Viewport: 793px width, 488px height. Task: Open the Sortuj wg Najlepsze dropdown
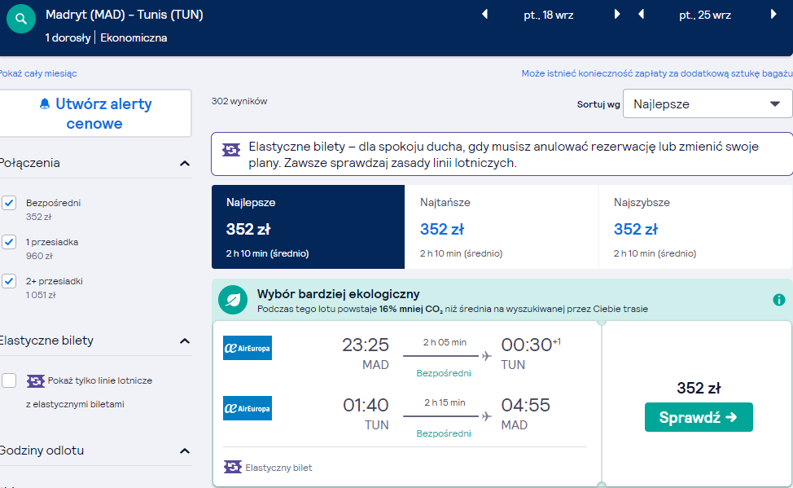[707, 103]
